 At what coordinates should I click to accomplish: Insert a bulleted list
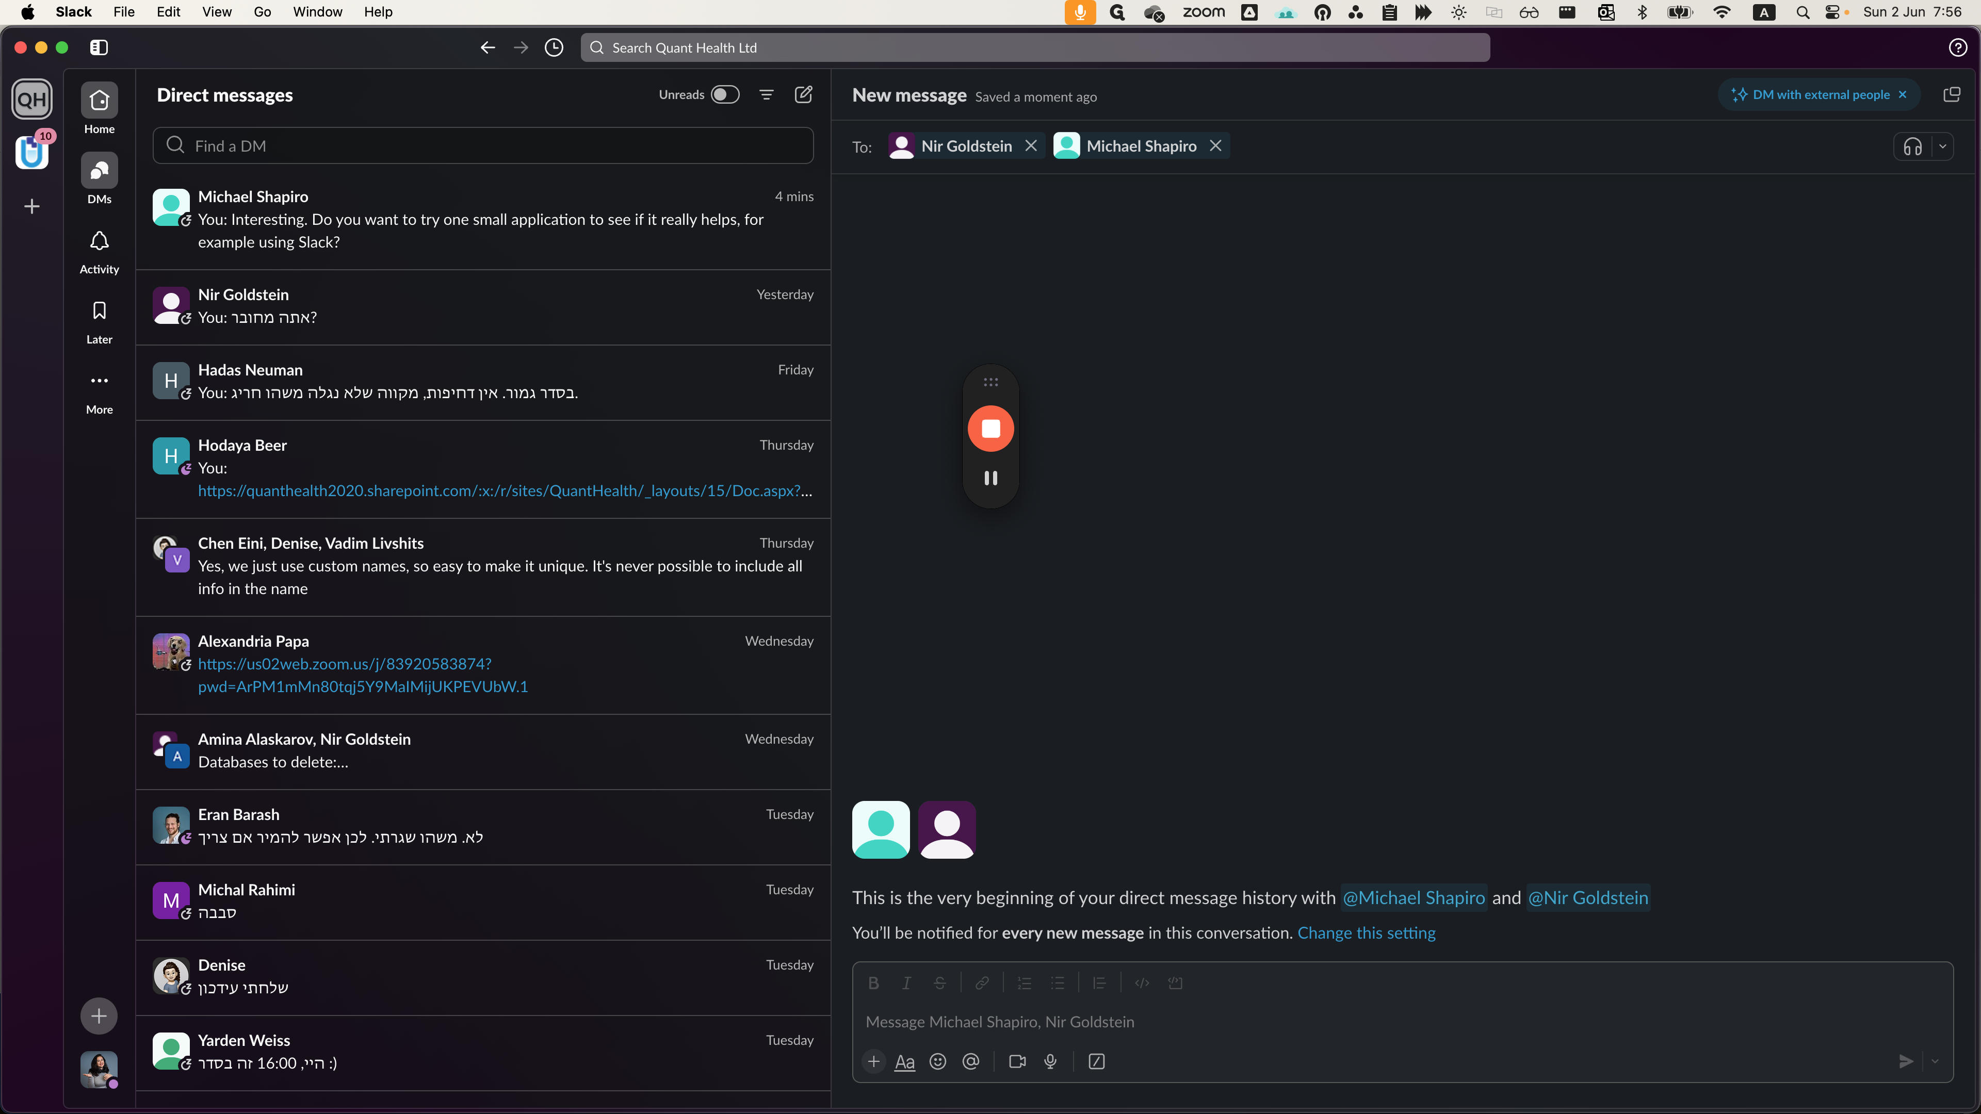click(x=1058, y=982)
